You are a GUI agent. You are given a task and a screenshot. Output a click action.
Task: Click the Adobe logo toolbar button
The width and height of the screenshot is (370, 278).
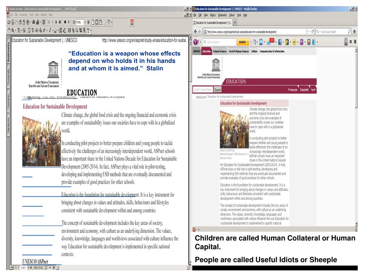[132, 22]
